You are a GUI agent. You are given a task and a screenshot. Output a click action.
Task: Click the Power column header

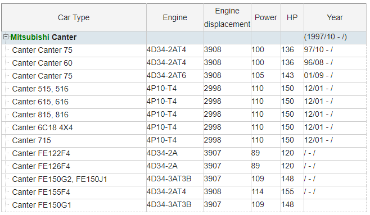pos(266,17)
